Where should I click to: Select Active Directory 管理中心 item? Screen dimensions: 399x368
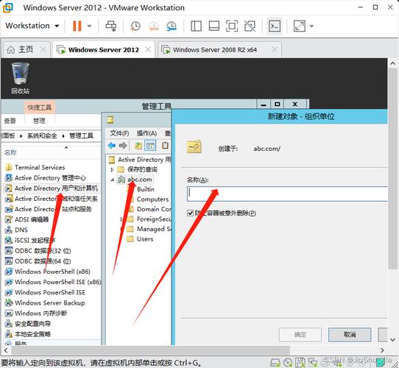point(46,177)
